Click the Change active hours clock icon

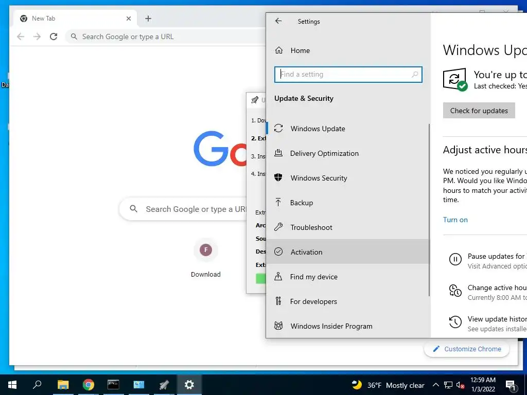455,291
